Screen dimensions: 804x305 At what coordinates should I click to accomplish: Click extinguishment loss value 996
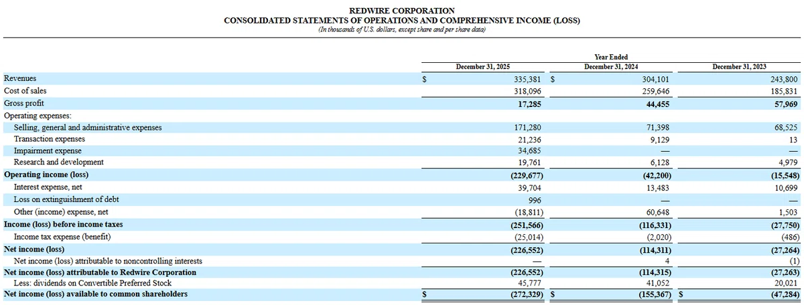pyautogui.click(x=534, y=199)
